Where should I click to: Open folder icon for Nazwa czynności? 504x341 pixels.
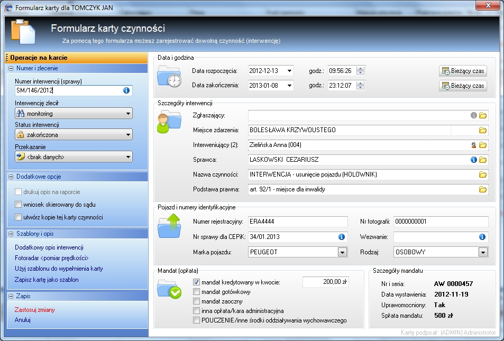(x=482, y=174)
